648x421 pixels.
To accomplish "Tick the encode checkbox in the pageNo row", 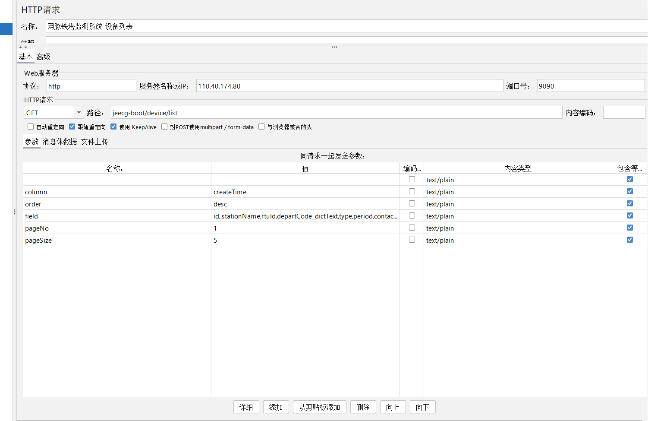I will tap(412, 228).
